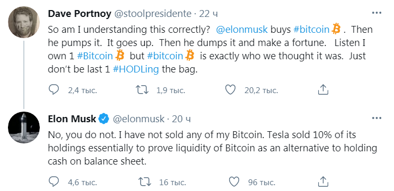The width and height of the screenshot is (394, 191).
Task: Open the capitalized #Bitcoin hashtag
Action: coord(95,56)
